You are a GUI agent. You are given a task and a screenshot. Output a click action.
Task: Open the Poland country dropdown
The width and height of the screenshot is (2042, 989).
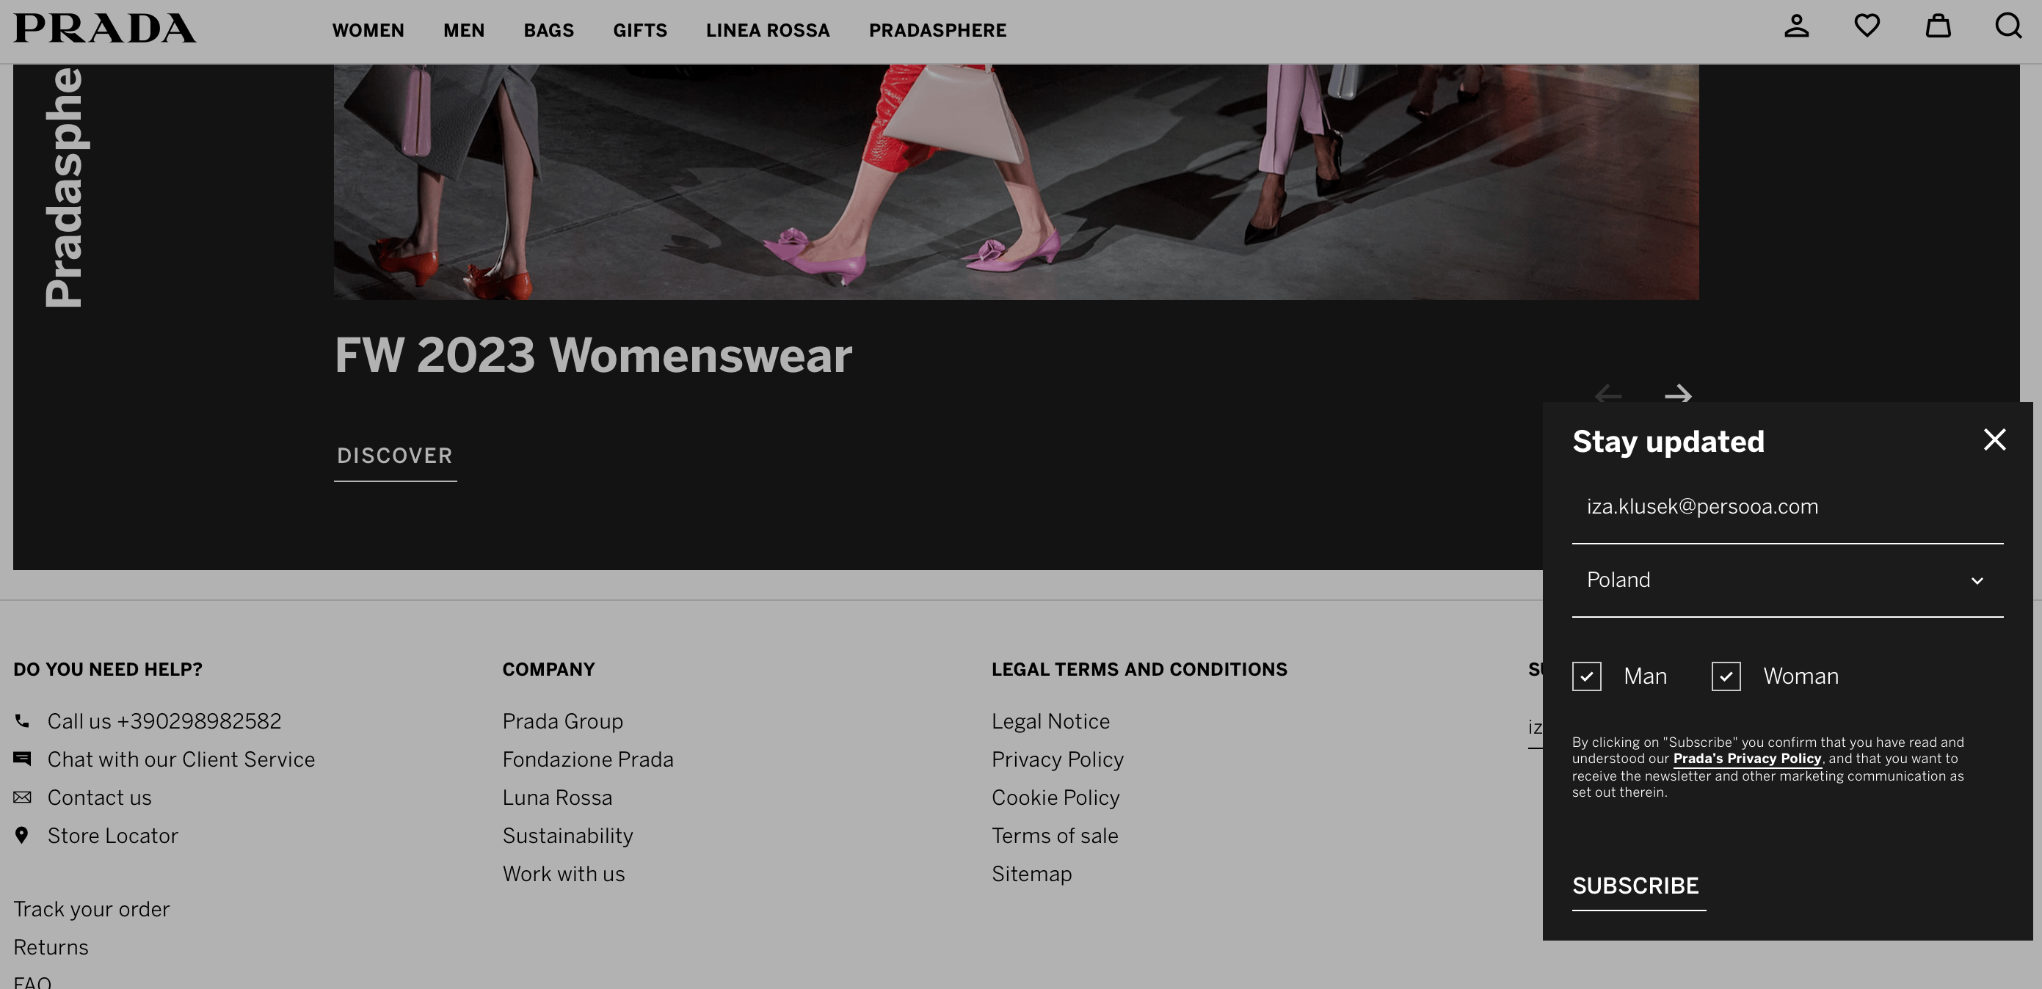[x=1787, y=580]
